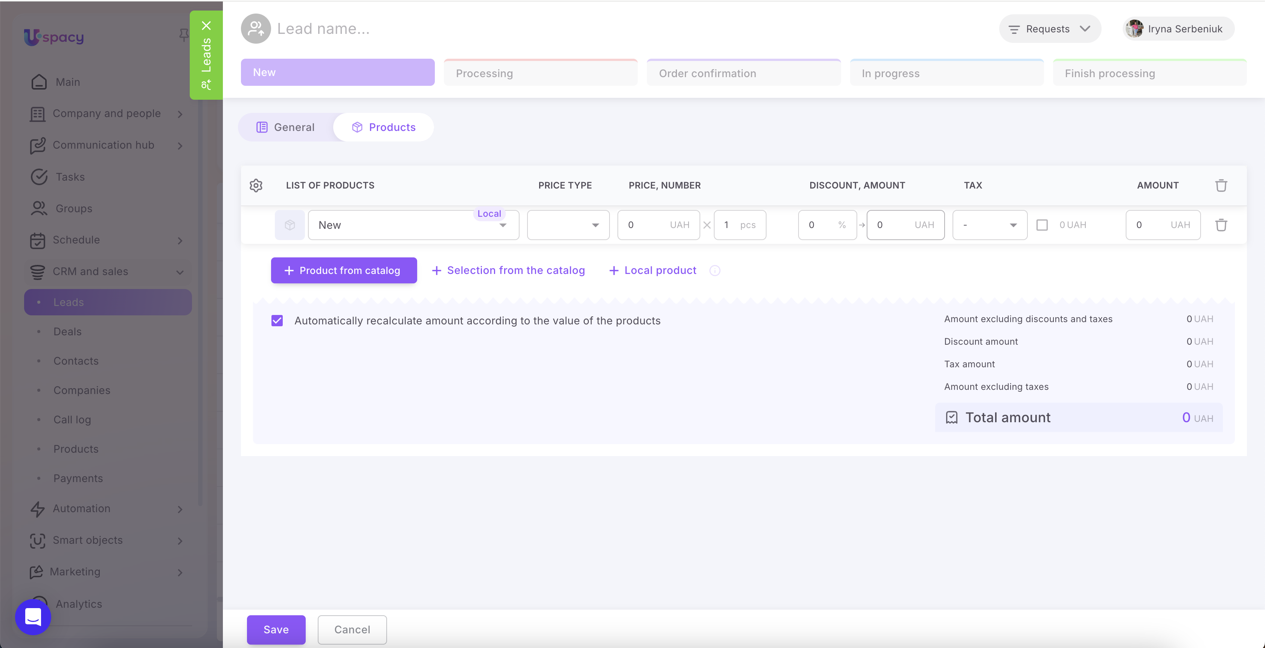Click the discount percent field

(828, 225)
